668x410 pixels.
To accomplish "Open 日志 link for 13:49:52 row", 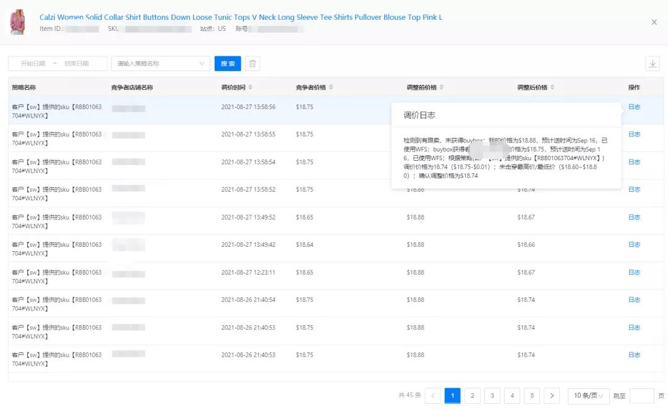I will (x=634, y=217).
